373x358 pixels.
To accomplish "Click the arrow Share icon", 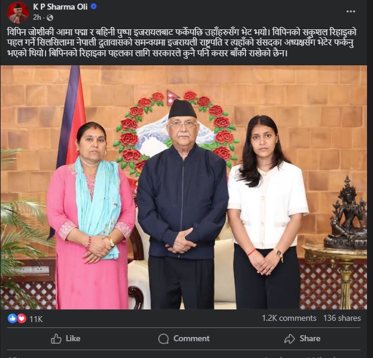I will 290,339.
